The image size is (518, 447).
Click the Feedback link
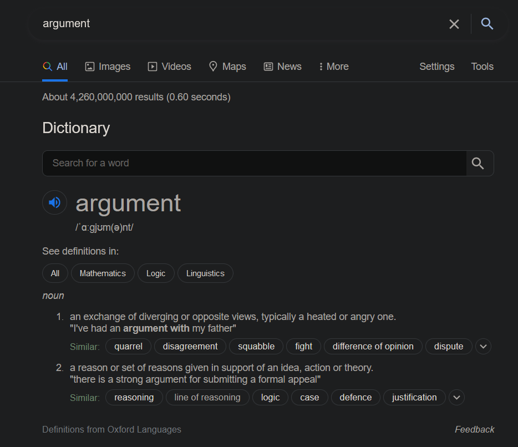coord(474,429)
